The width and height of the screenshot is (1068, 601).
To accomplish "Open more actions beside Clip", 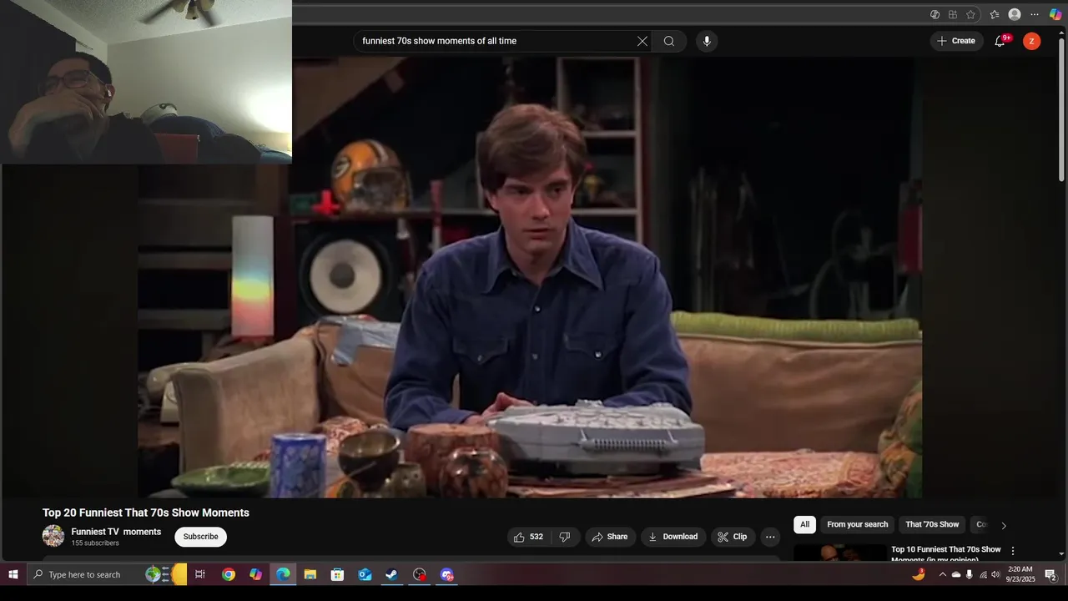I will [771, 537].
